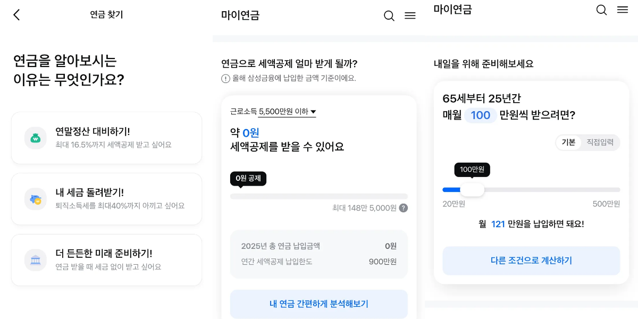Screen dimensions: 638x319
Task: Expand the 근로소득 5,500만원 이하 dropdown
Action: point(287,112)
